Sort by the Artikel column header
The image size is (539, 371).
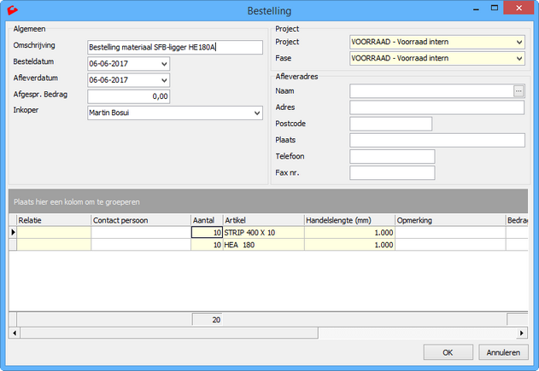point(264,220)
